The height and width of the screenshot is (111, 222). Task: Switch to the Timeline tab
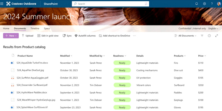click(35, 29)
